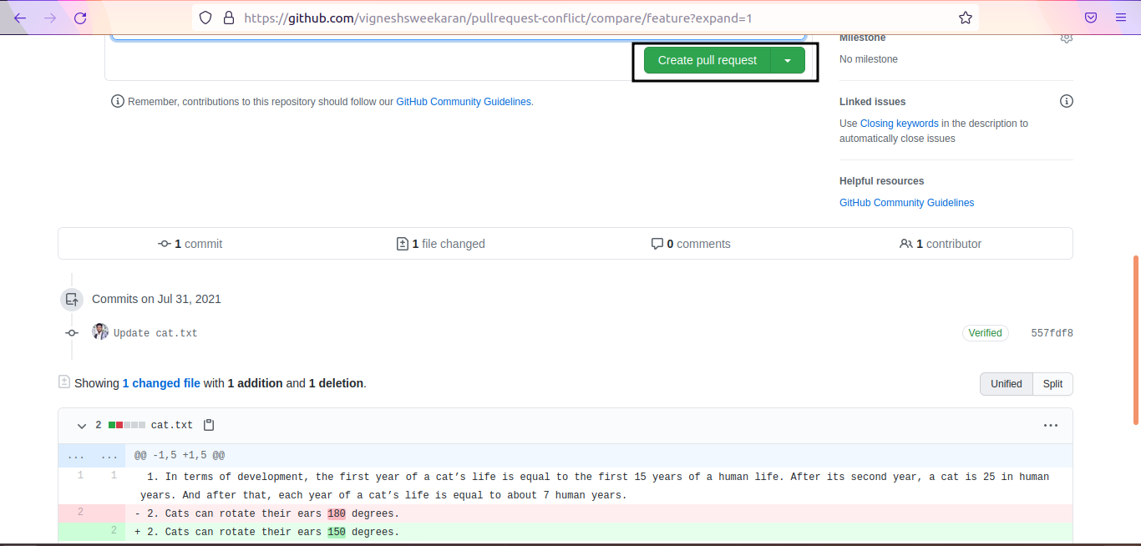Viewport: 1141px width, 546px height.
Task: Open the Milestone settings gear
Action: tap(1066, 38)
